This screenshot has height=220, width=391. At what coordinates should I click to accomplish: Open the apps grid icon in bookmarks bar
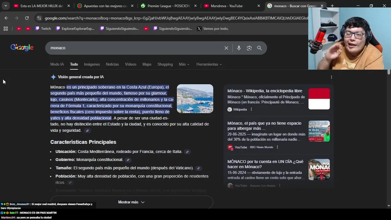(6, 28)
